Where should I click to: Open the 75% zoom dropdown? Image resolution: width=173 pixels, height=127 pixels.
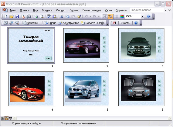pos(142,17)
